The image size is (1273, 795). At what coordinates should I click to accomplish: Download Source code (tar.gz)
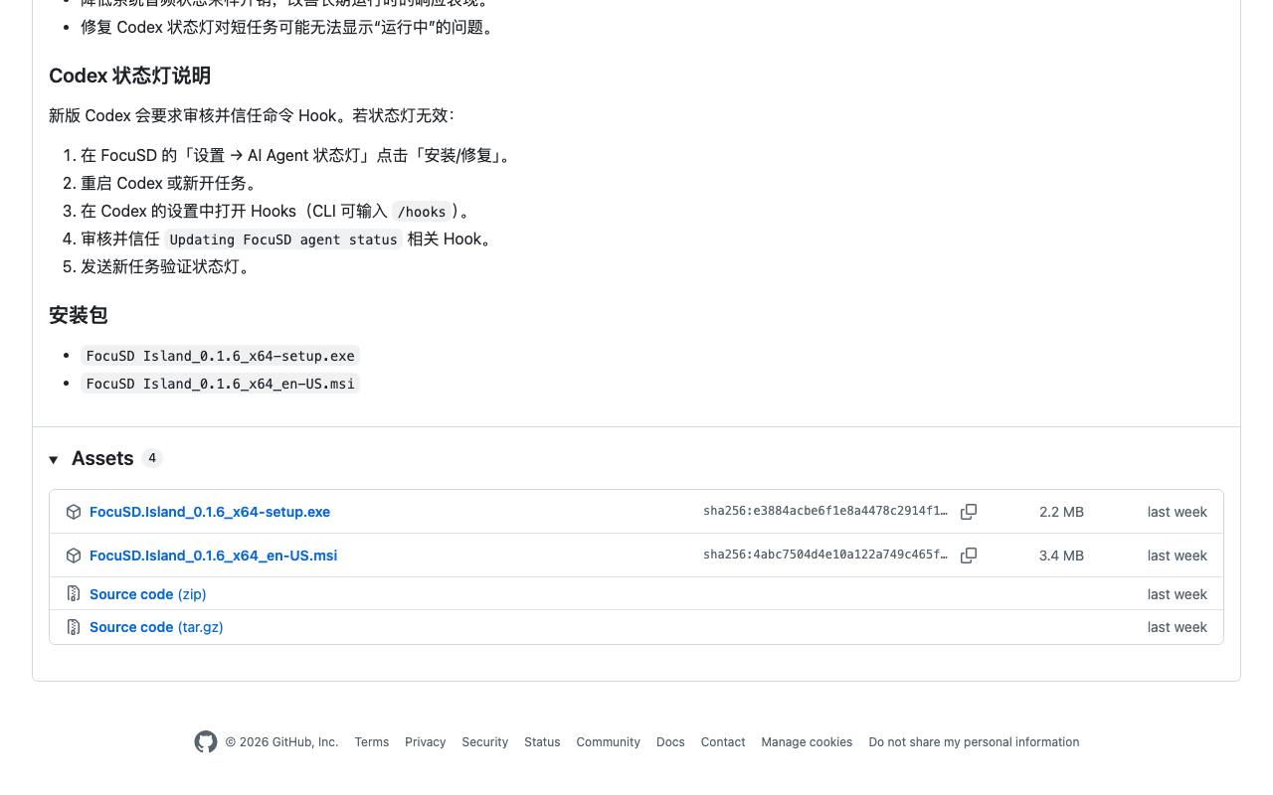[x=156, y=627]
